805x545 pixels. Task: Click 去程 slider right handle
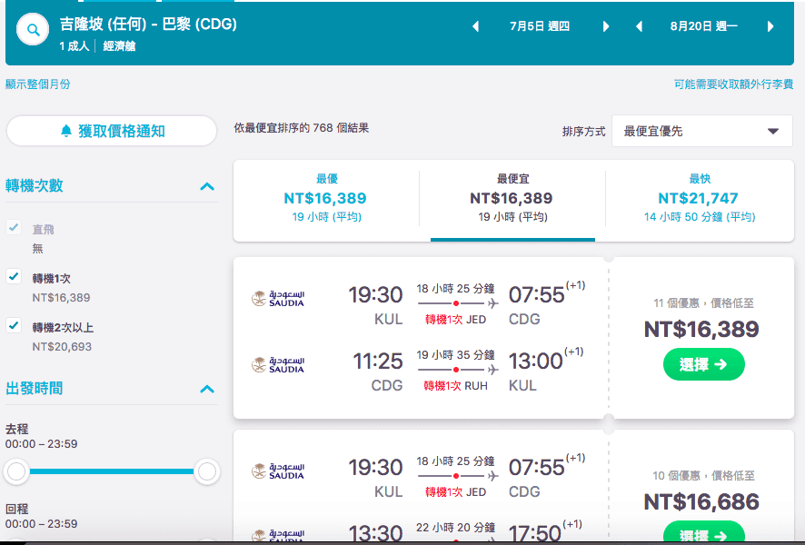(x=207, y=471)
